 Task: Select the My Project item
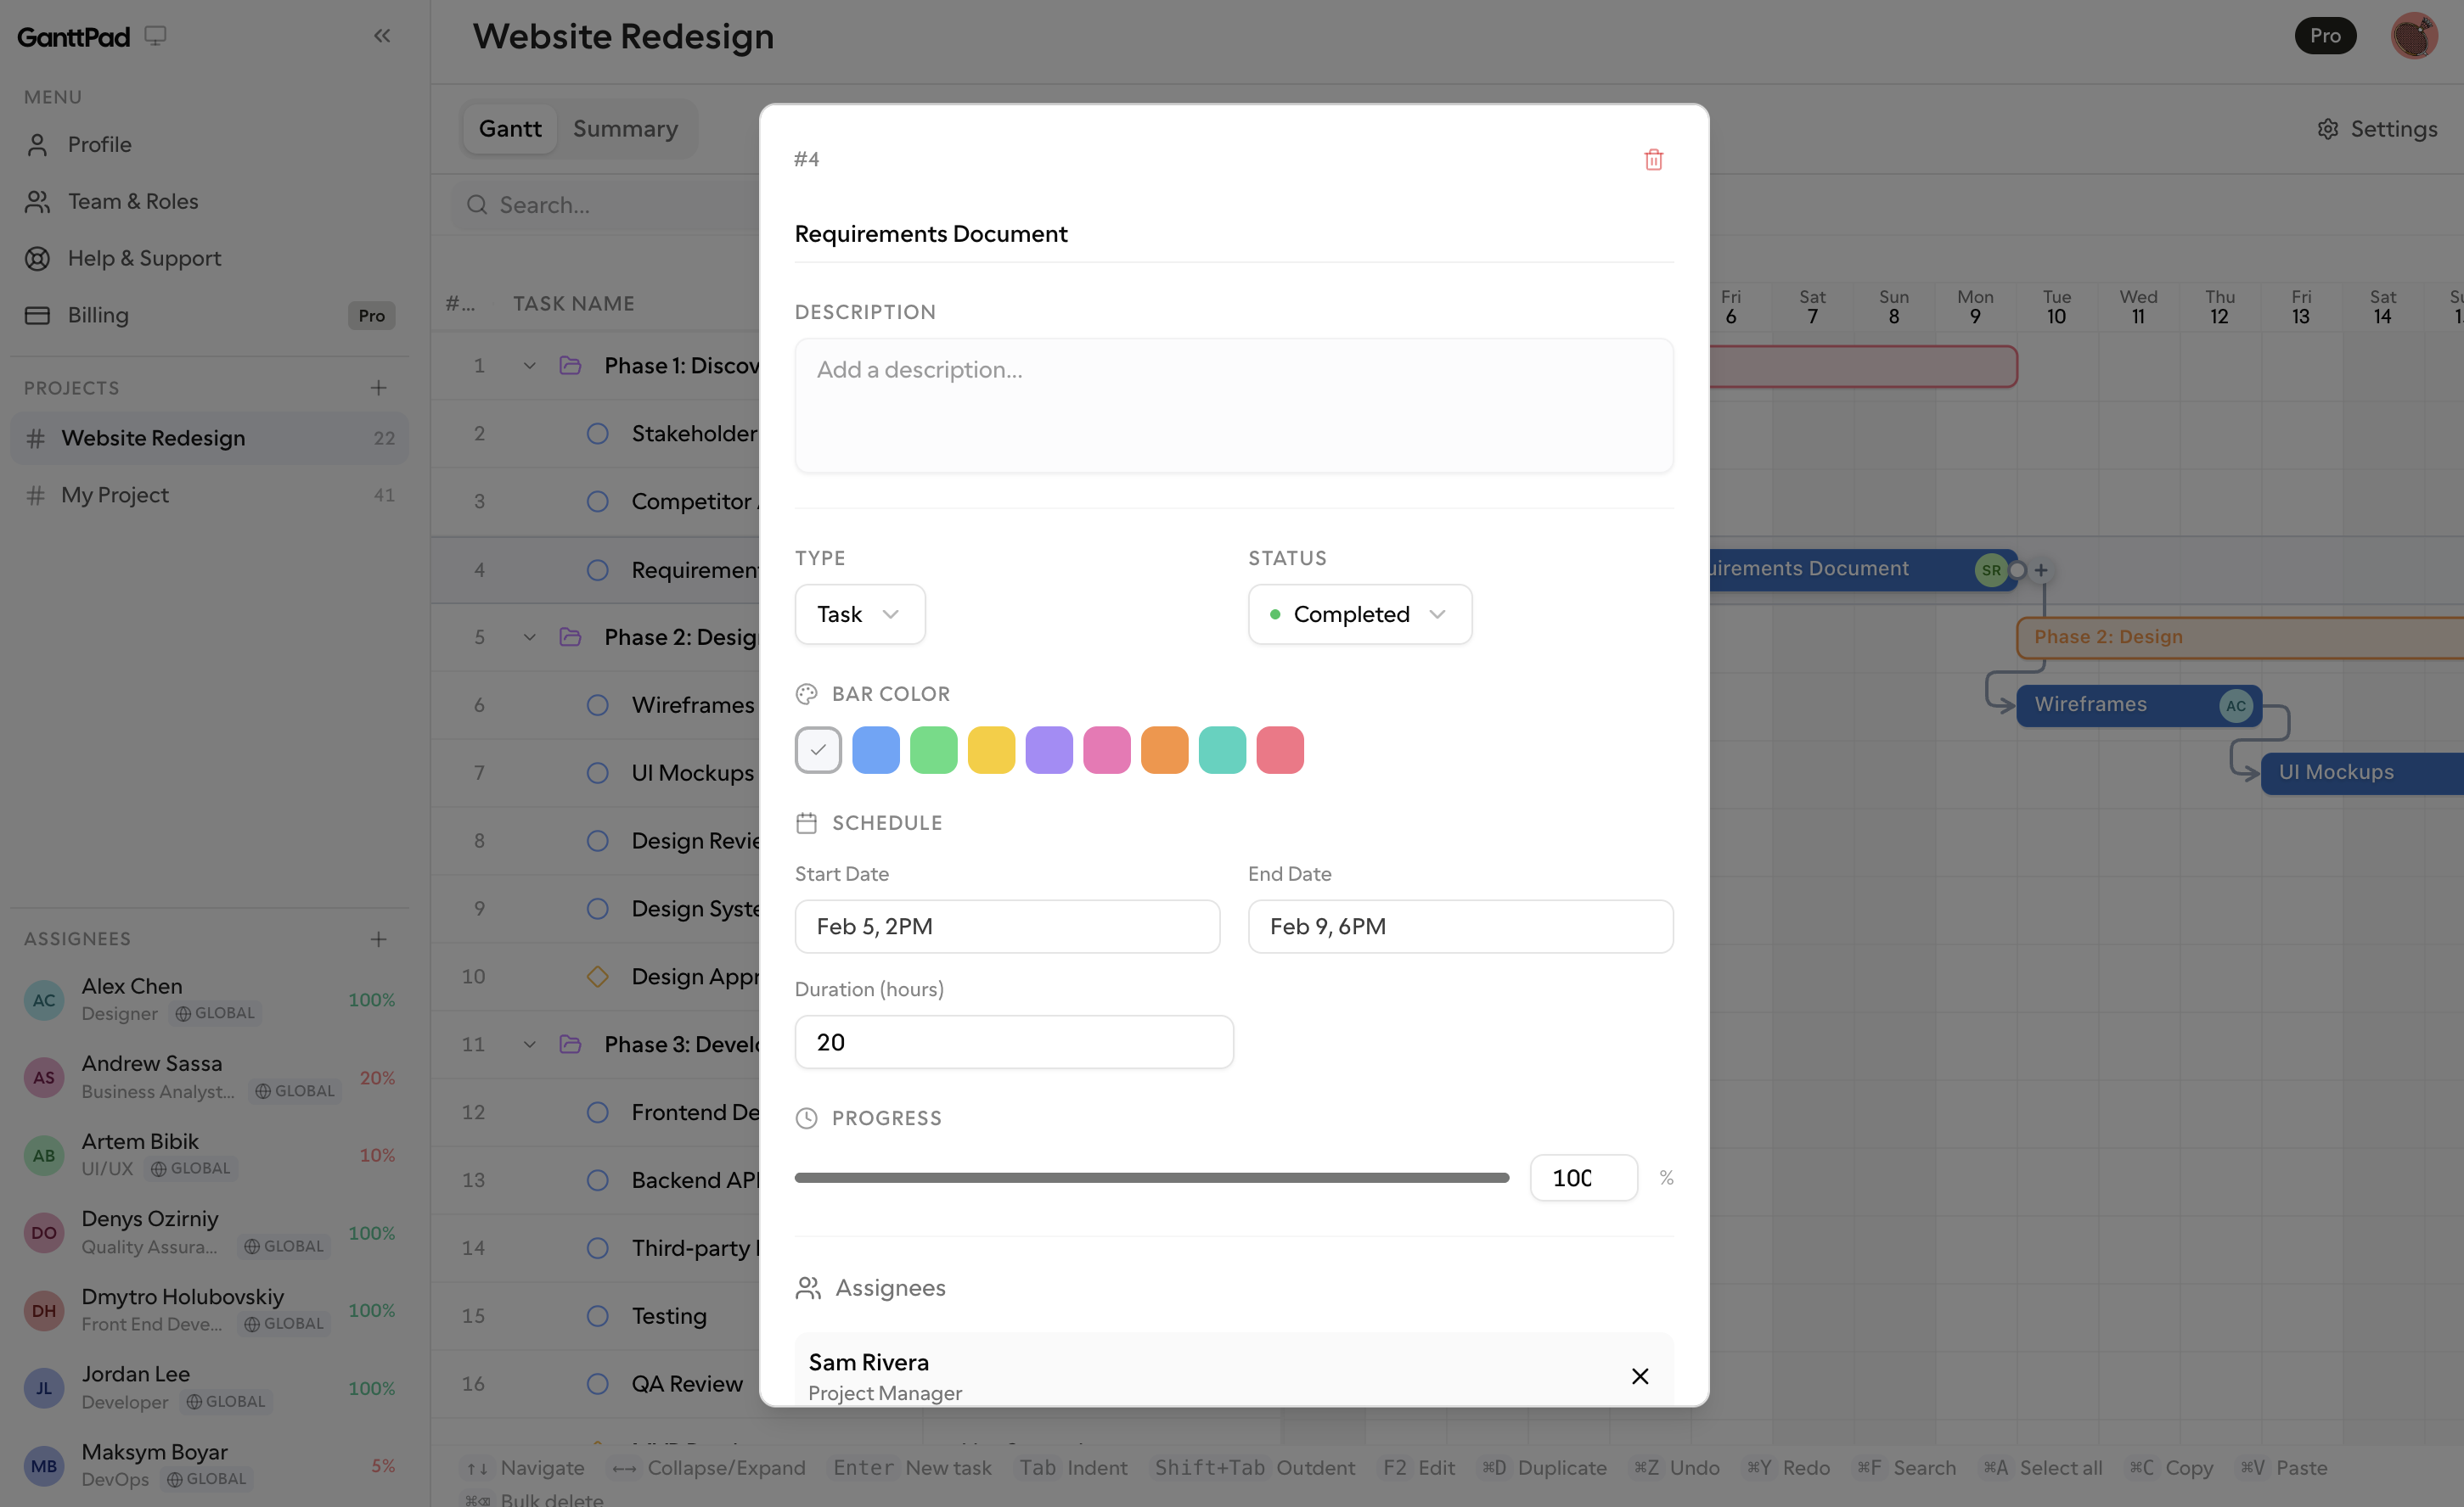pyautogui.click(x=114, y=495)
